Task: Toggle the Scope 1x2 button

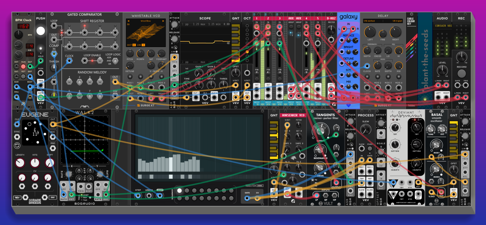Action: coord(187,73)
